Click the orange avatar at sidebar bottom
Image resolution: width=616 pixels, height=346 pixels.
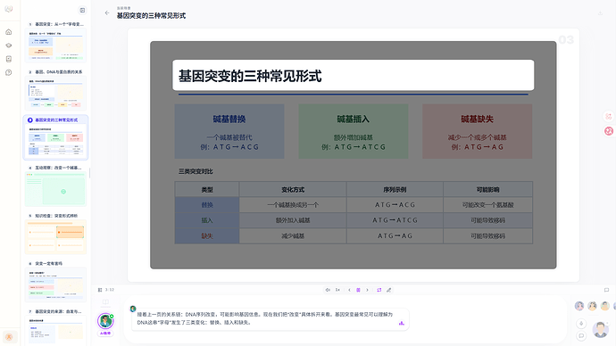(9, 336)
